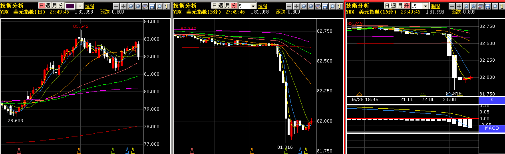Click the '1' icon in 15-minute chart toolbar
This screenshot has height=154, width=505.
(502, 6)
